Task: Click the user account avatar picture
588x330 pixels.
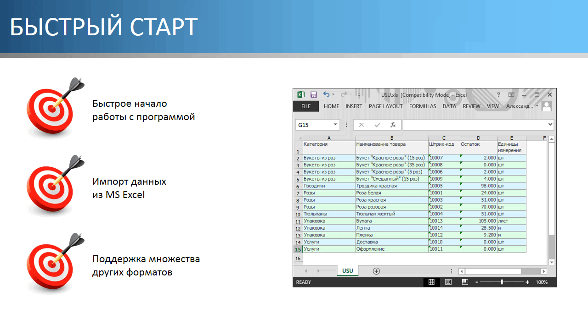Action: (x=547, y=106)
